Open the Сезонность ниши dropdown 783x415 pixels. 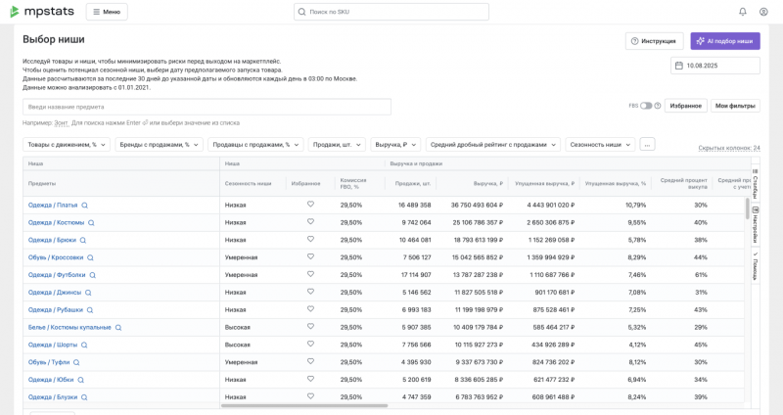tap(600, 144)
